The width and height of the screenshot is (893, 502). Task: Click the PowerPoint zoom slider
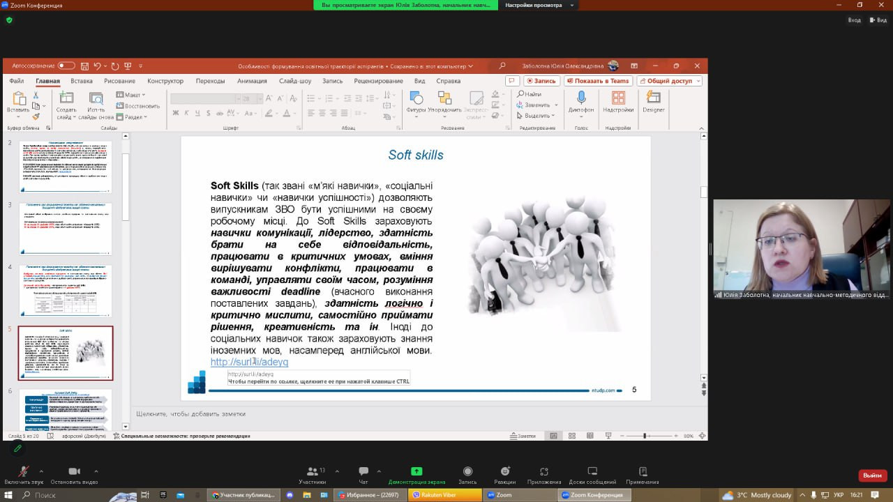646,436
